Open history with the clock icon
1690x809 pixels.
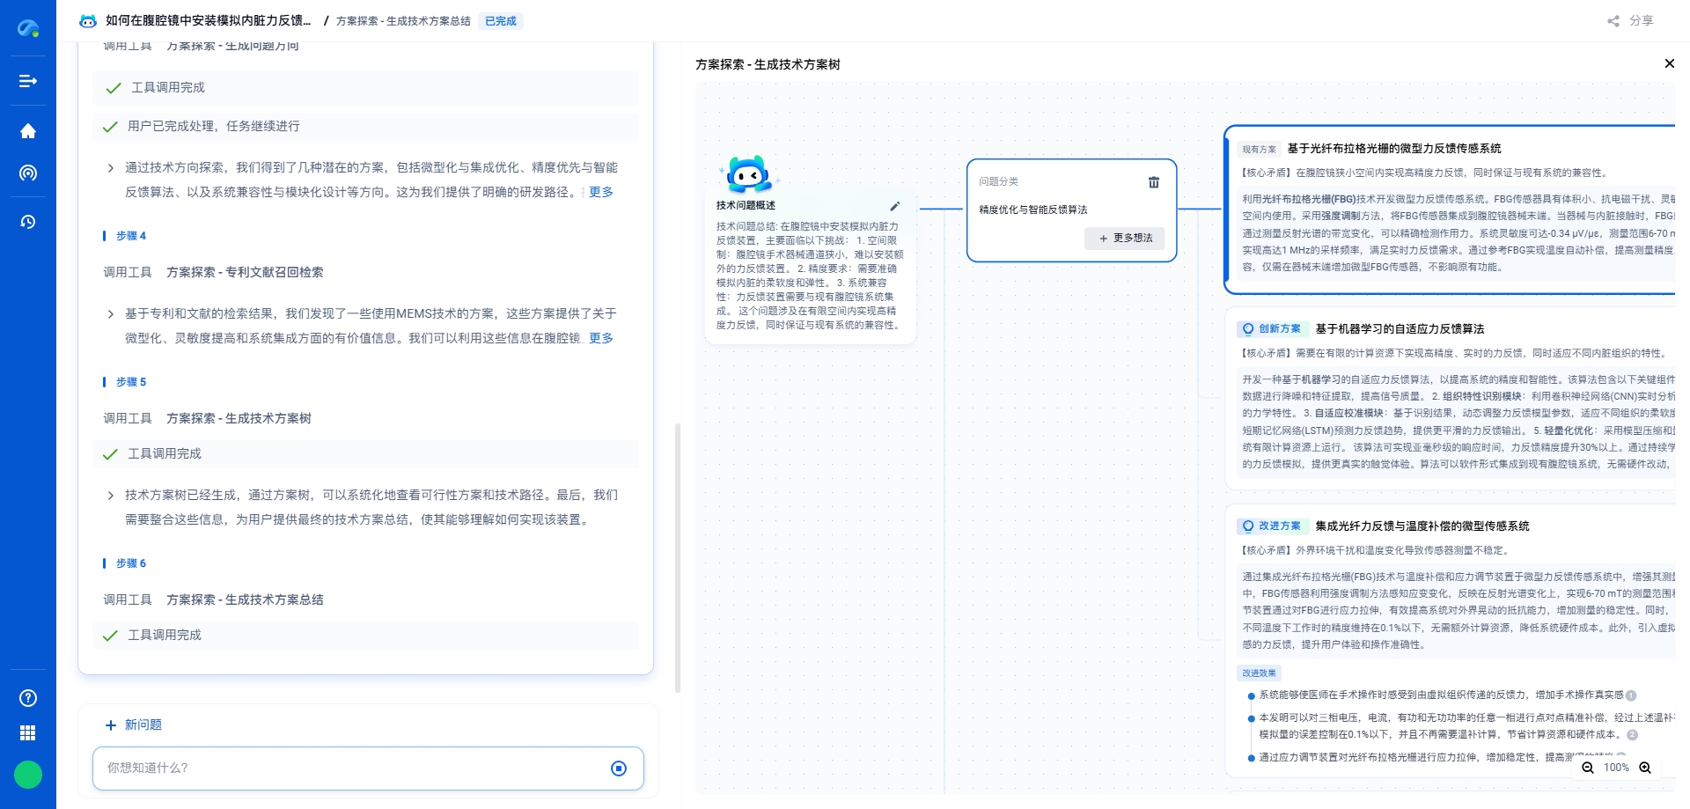click(28, 222)
